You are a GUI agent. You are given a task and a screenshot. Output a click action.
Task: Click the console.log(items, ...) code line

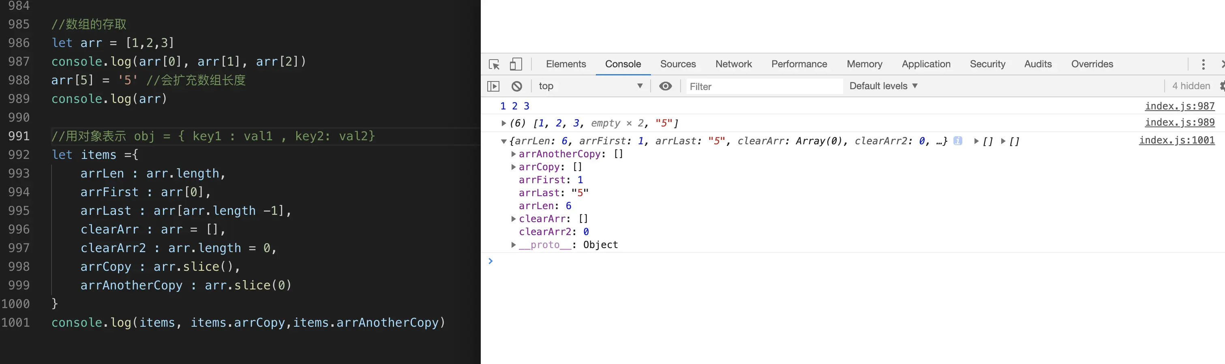pos(248,323)
